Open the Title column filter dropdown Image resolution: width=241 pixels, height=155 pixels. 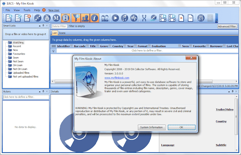coord(98,46)
